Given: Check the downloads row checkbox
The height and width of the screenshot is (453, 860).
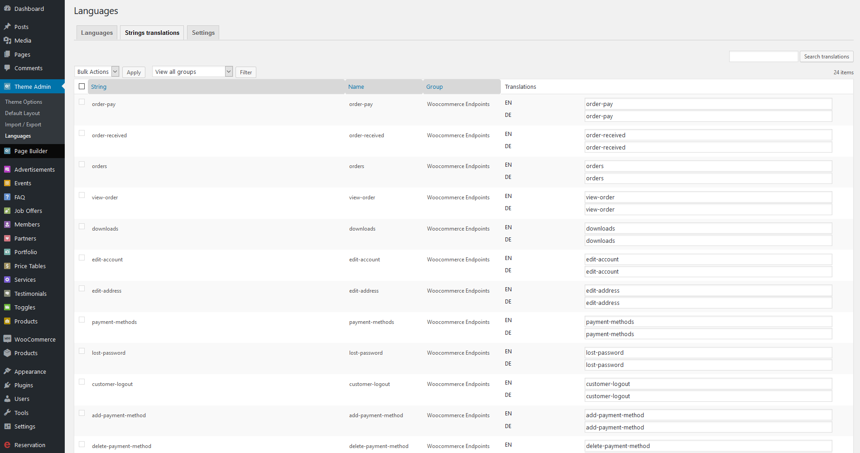Looking at the screenshot, I should [82, 226].
